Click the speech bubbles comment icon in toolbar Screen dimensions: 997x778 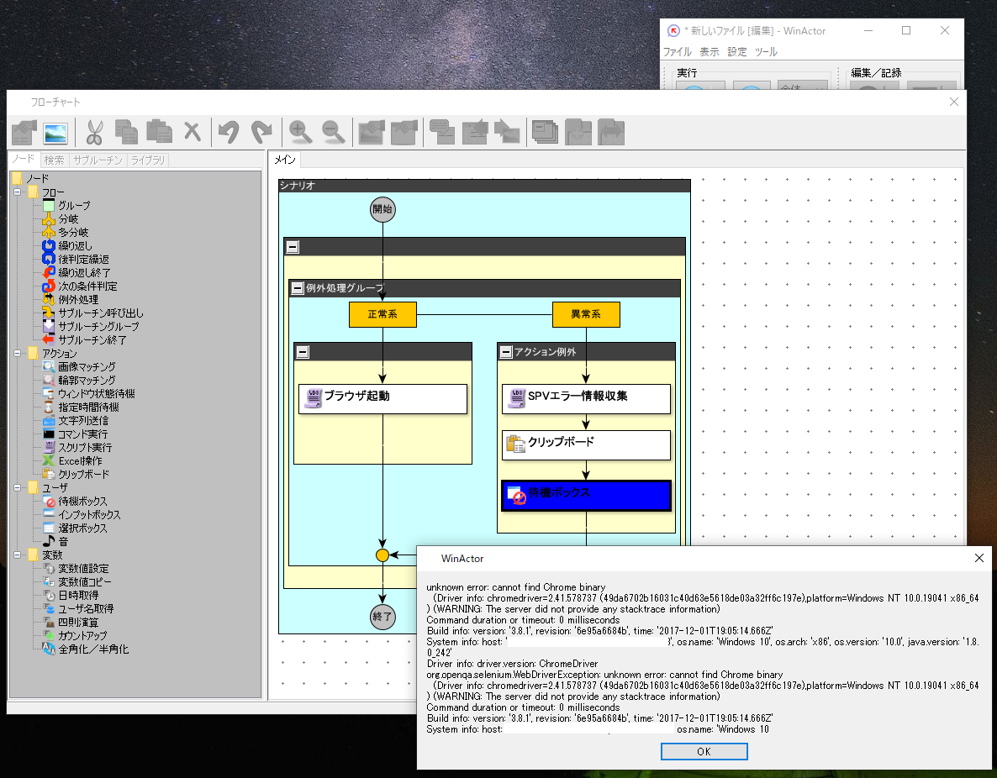click(x=442, y=132)
